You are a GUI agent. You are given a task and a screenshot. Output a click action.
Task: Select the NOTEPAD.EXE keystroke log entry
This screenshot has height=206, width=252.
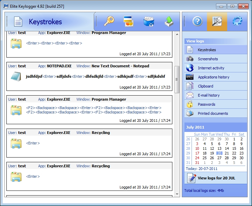coord(89,76)
